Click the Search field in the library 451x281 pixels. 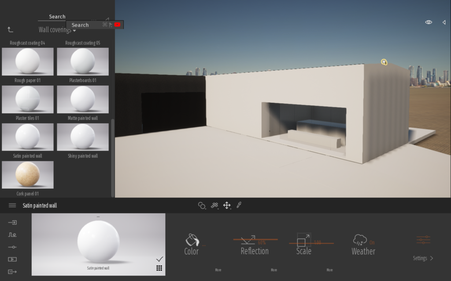pos(57,17)
